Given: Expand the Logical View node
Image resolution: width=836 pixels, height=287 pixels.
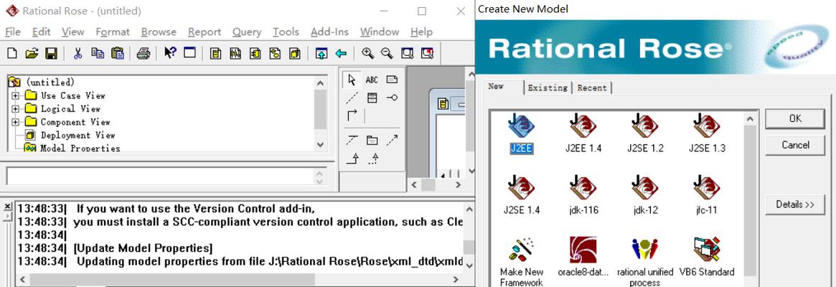Looking at the screenshot, I should click(x=16, y=109).
